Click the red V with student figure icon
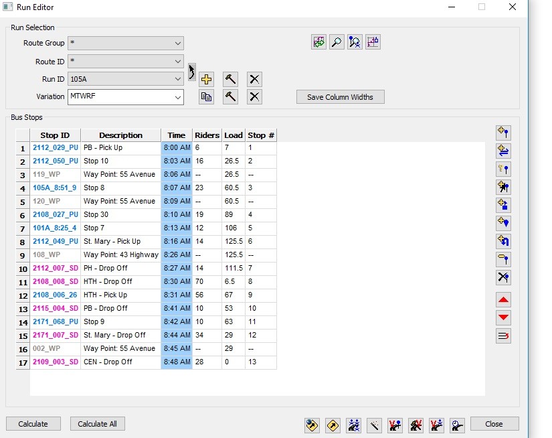The height and width of the screenshot is (438, 552). [436, 425]
